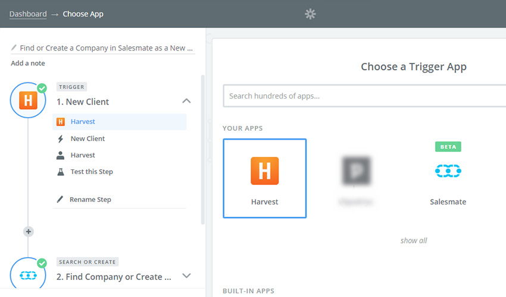Click the Salesmate blue logo icon
506x297 pixels.
[x=448, y=170]
